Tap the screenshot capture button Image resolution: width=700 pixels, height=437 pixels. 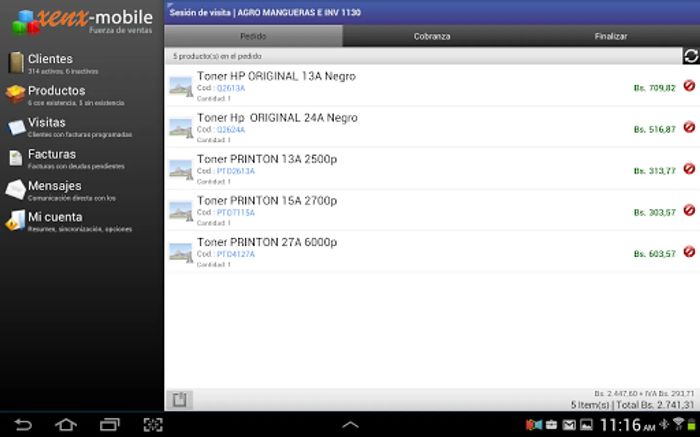[153, 425]
